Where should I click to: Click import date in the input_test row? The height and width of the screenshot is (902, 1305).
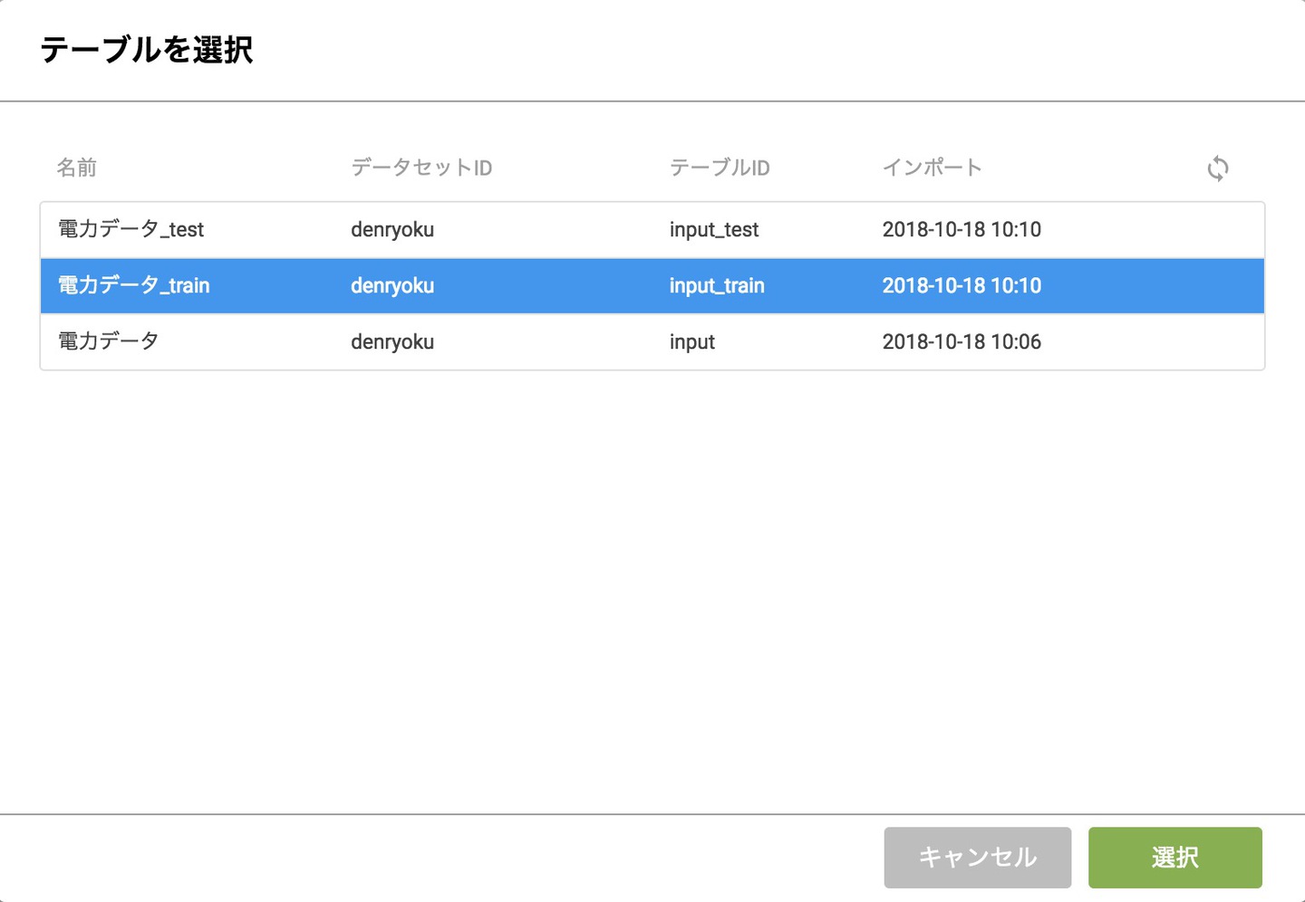[x=962, y=229]
